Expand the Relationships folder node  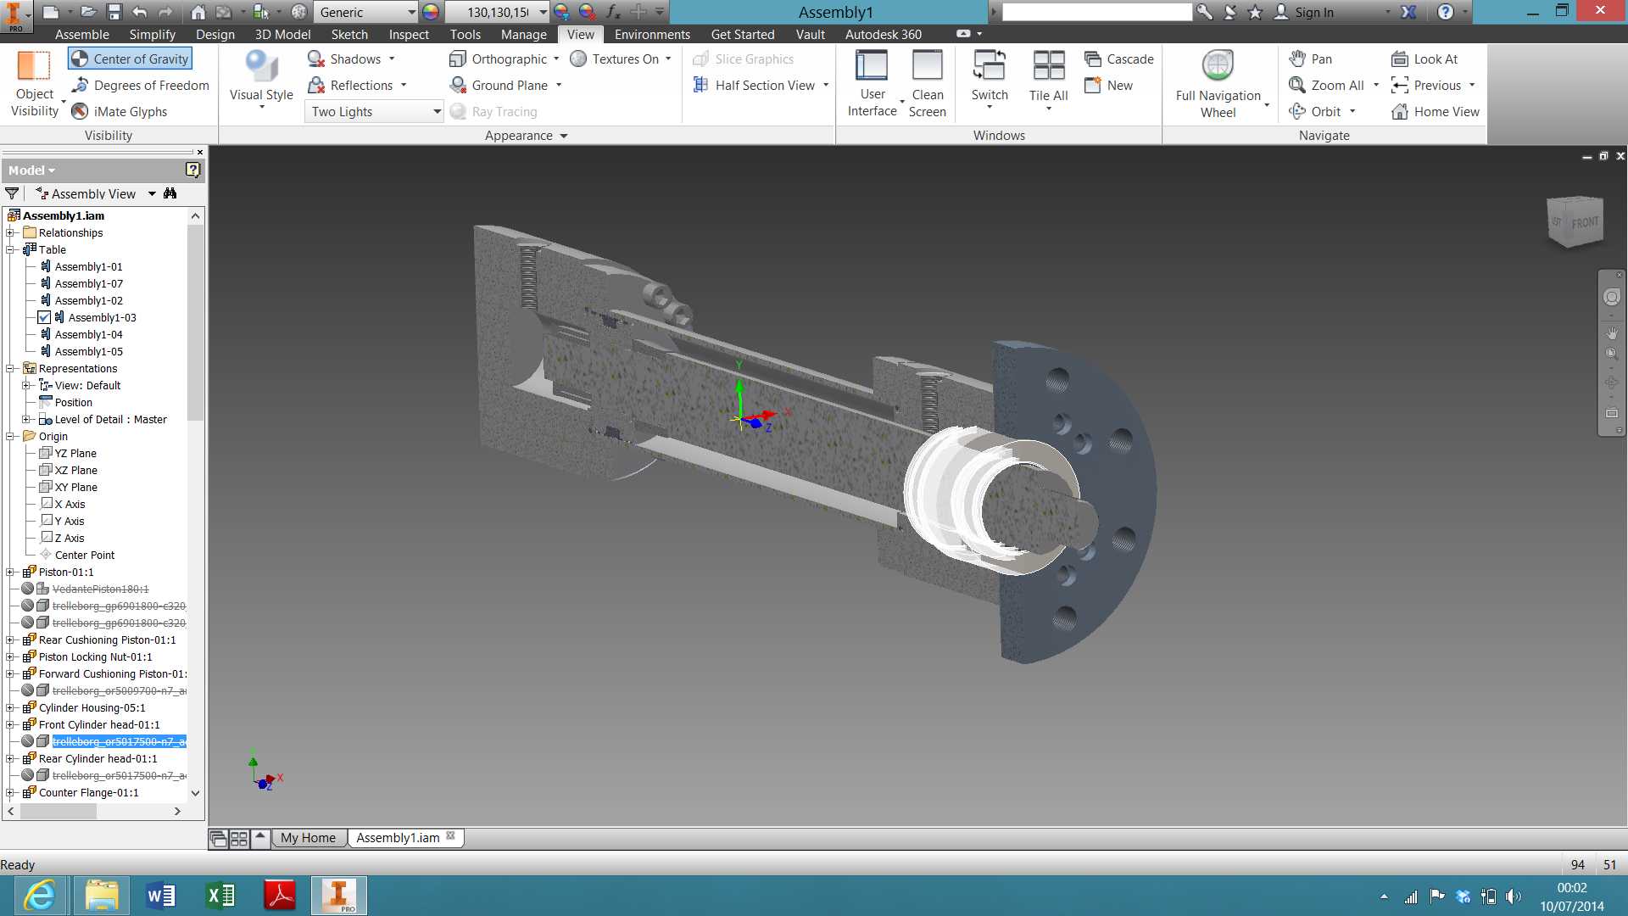pyautogui.click(x=10, y=232)
